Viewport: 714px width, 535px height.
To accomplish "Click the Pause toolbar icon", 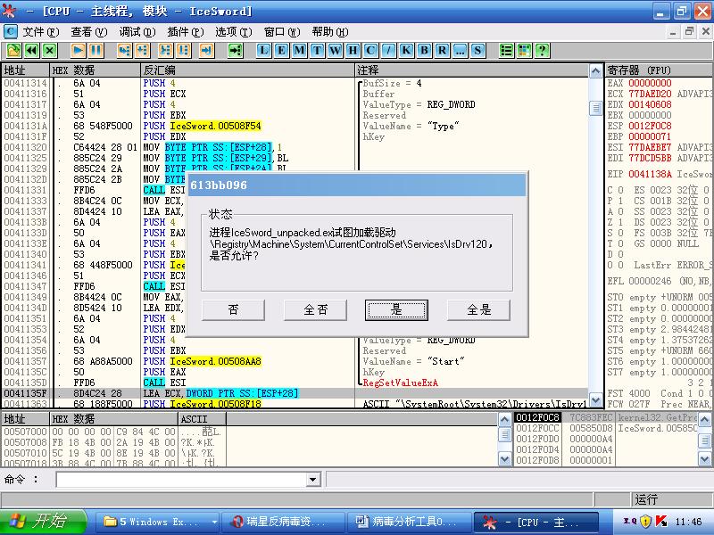I will coord(96,51).
